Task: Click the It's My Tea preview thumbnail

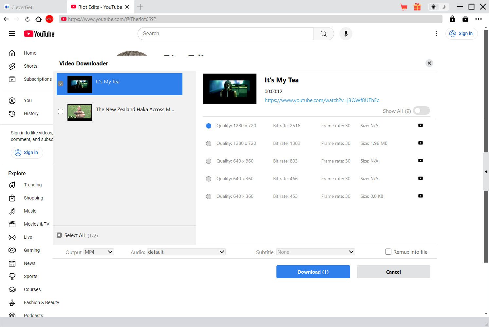Action: click(229, 89)
